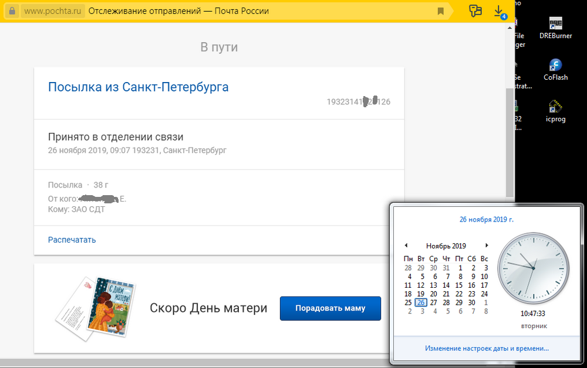Click the www.pochta.ru domain in the address bar
Viewport: 587px width, 368px height.
[x=52, y=11]
